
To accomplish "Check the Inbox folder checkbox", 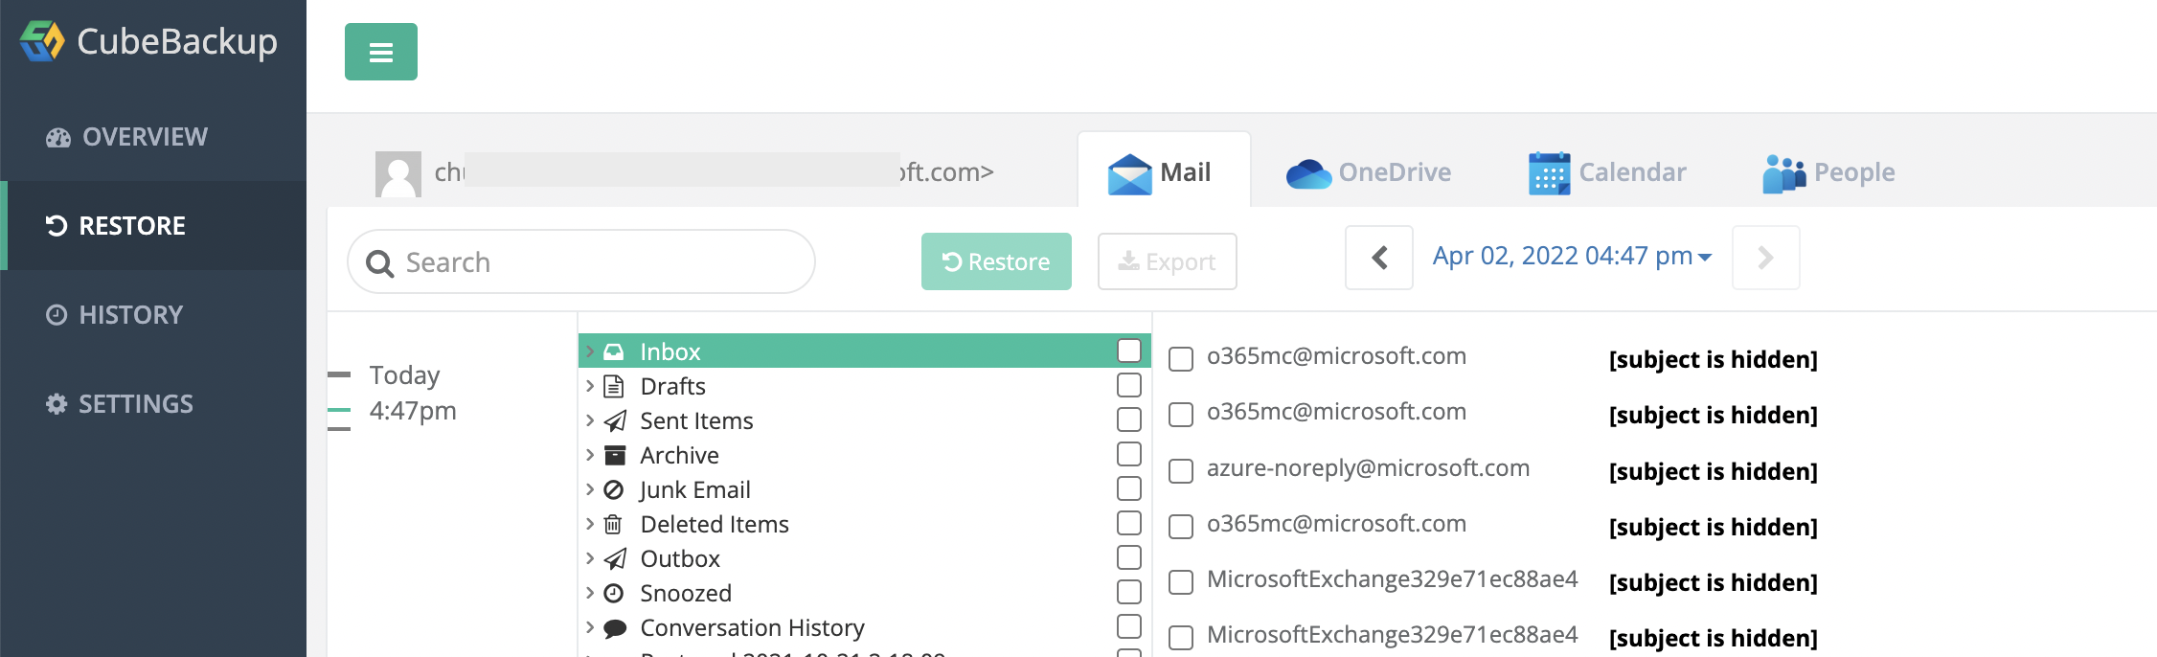I will point(1129,351).
